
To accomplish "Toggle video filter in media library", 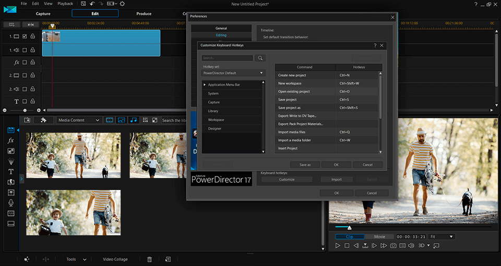I will 109,120.
